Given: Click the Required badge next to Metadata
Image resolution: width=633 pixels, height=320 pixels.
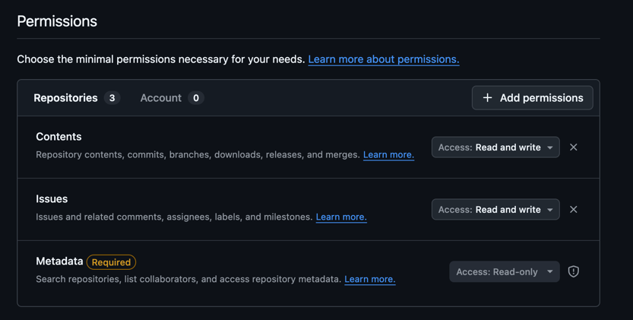Looking at the screenshot, I should [111, 262].
